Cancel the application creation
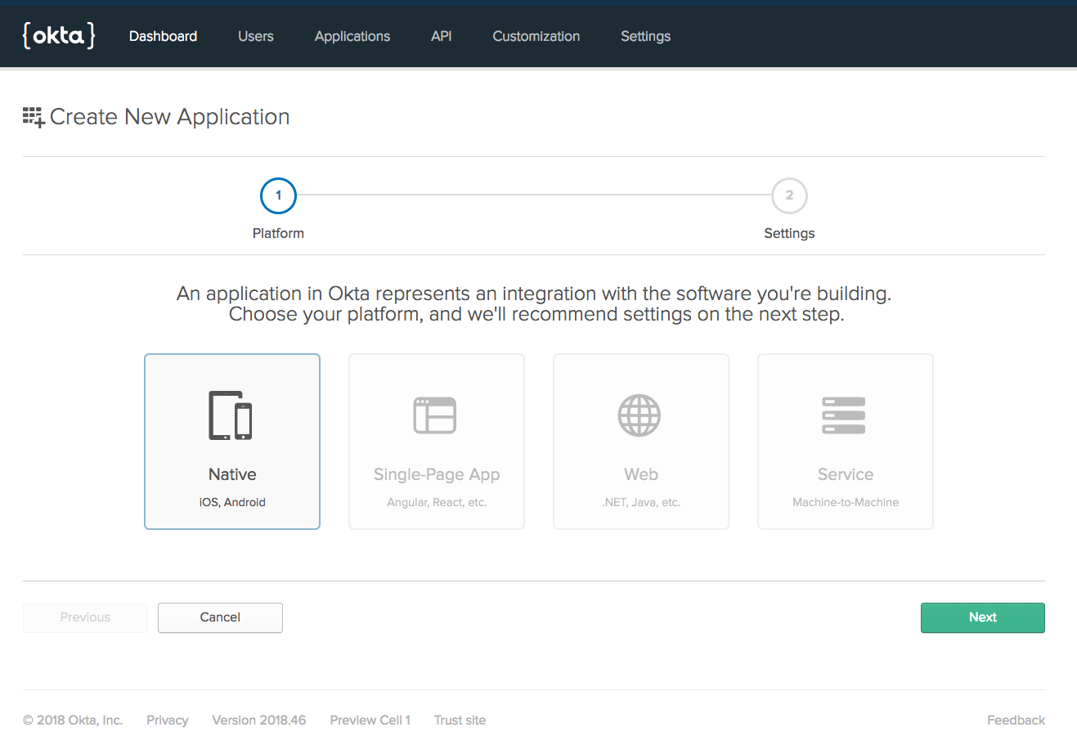 pos(220,617)
